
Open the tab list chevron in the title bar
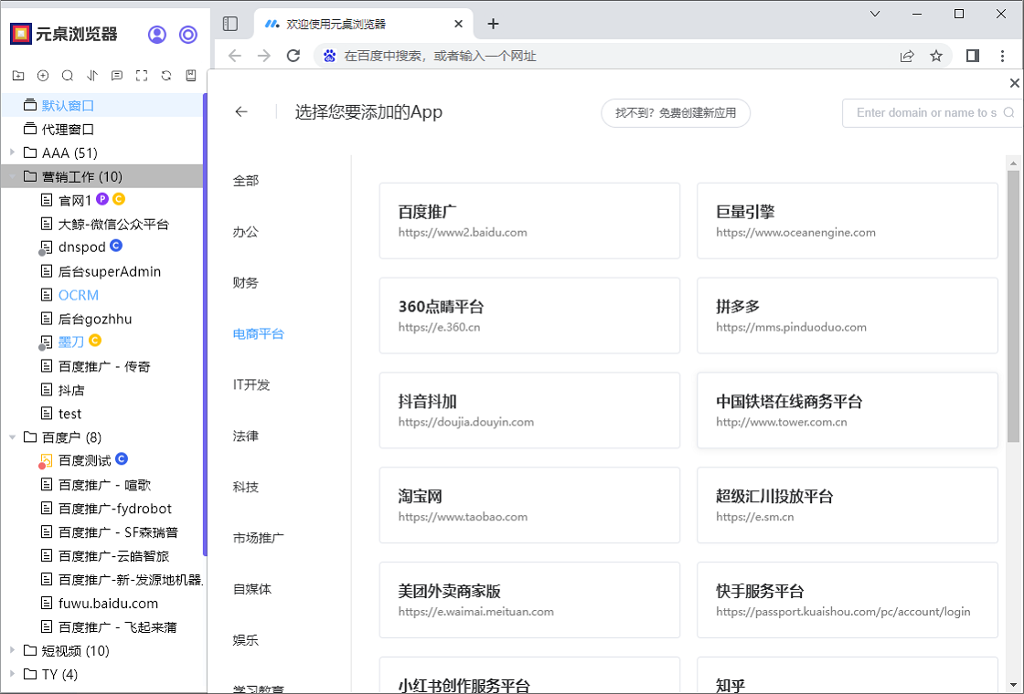[x=875, y=14]
